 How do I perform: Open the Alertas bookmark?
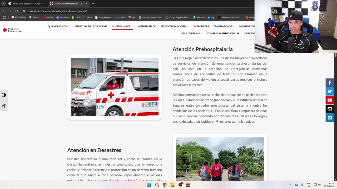pos(120,18)
